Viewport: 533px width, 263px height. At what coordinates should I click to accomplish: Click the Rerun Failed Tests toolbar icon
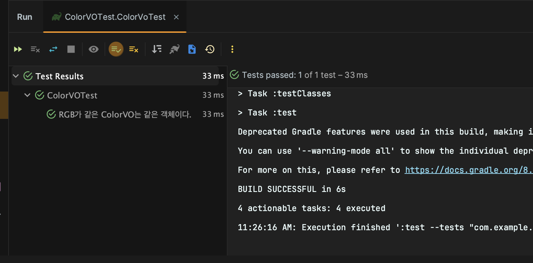(x=35, y=50)
